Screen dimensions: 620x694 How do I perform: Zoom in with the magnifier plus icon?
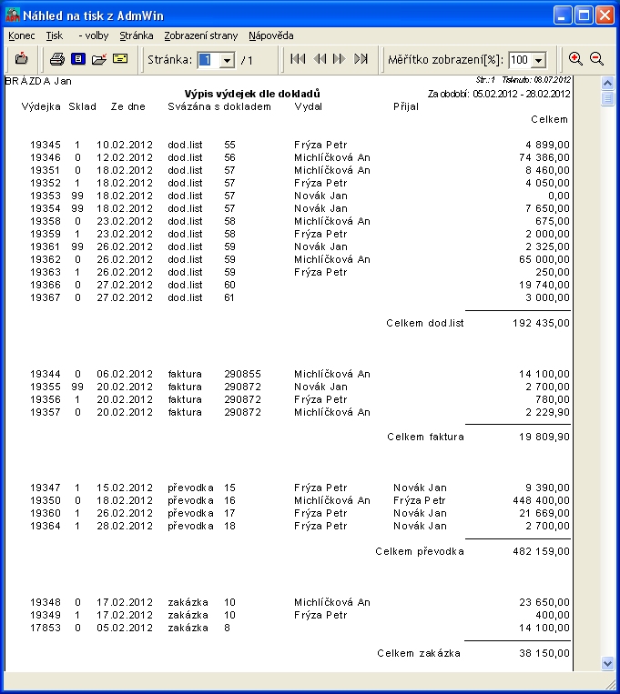point(575,58)
